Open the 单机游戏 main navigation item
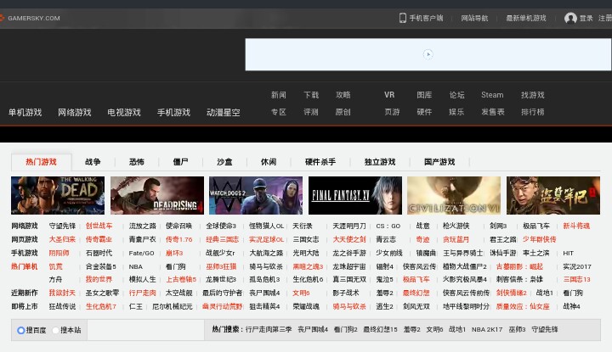Image resolution: width=612 pixels, height=352 pixels. tap(25, 113)
